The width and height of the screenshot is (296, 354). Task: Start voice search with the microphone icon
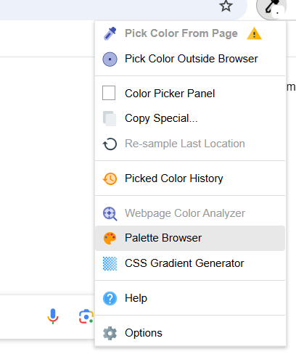(53, 316)
